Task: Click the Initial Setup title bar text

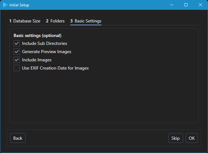Action: [x=19, y=5]
